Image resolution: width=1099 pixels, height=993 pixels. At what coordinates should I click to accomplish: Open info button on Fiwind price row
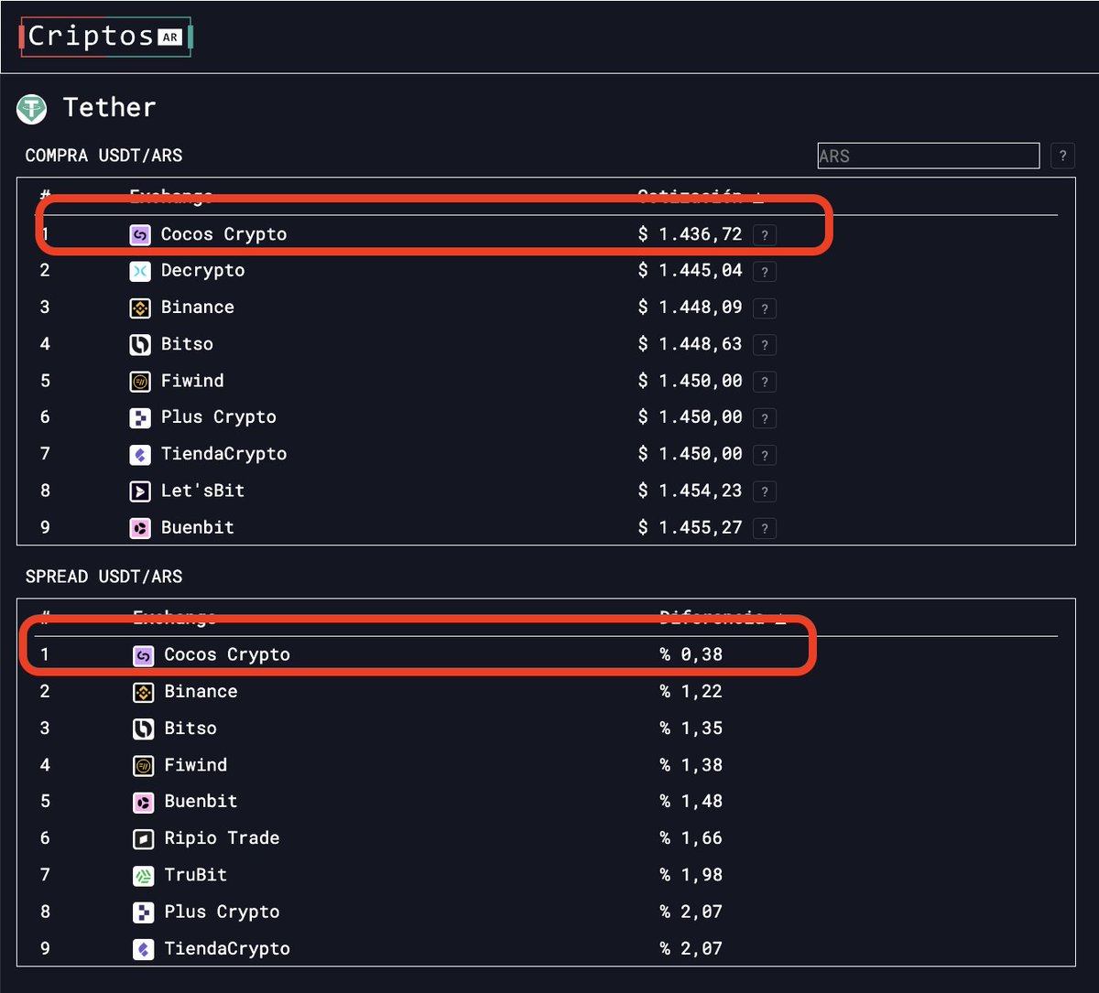pos(765,382)
